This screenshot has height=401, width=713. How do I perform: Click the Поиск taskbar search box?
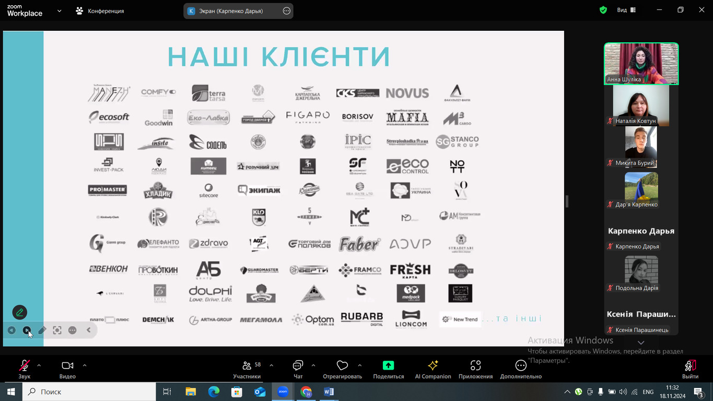89,392
